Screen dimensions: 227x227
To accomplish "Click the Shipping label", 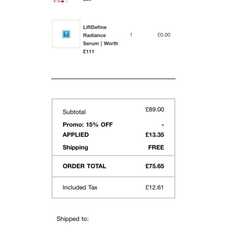I will click(75, 148).
